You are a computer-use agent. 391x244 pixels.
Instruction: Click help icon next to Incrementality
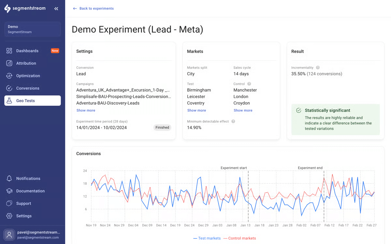(x=318, y=68)
